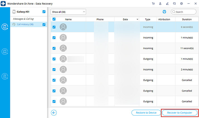The image size is (199, 118).
Task: Toggle the Call History (38) checkbox
Action: point(44,25)
